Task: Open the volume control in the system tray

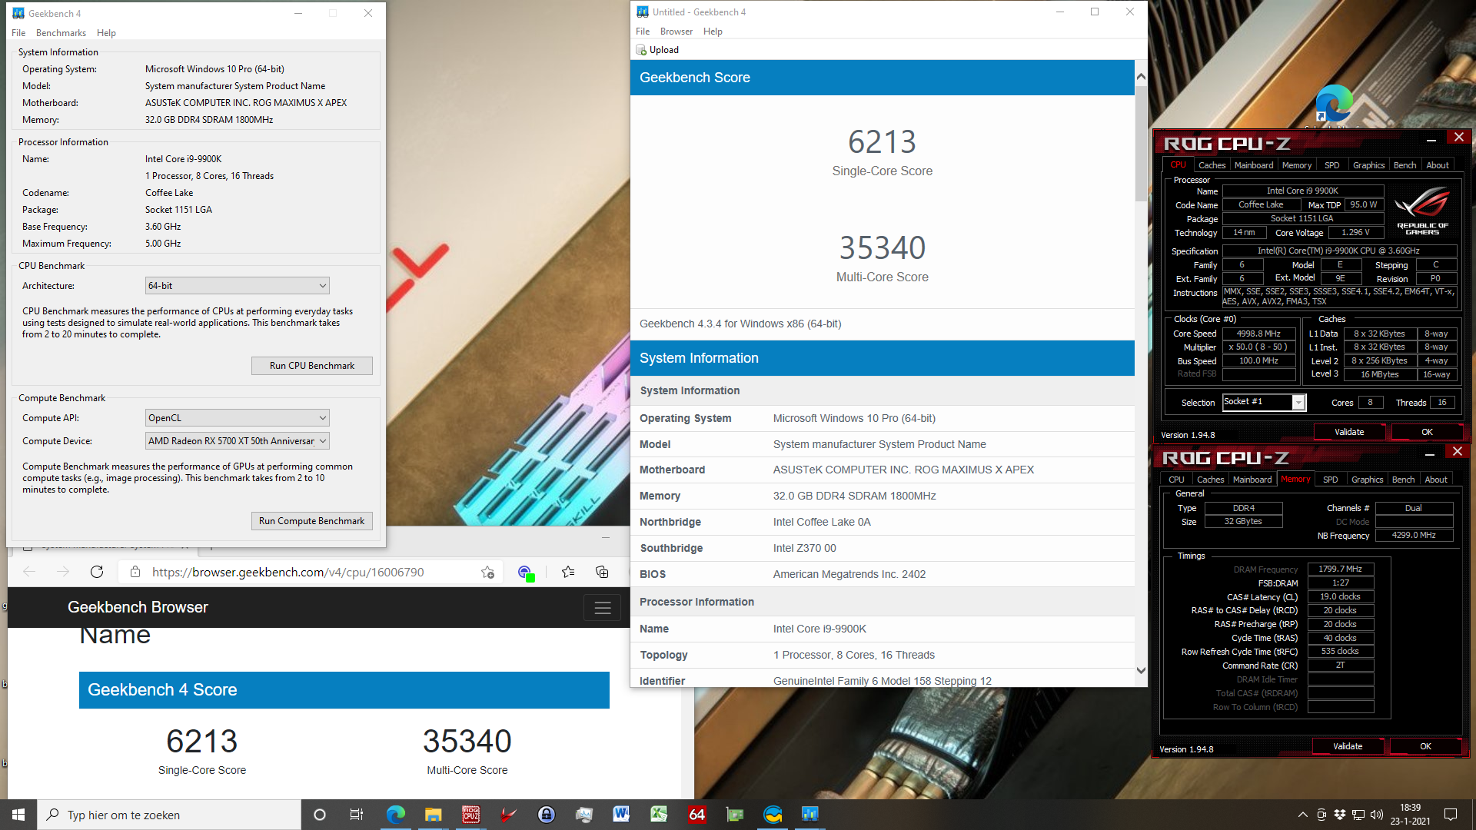Action: pos(1377,815)
